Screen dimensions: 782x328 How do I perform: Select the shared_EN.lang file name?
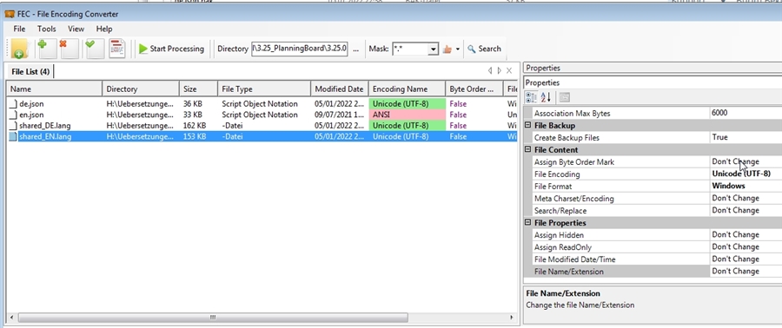coord(45,136)
